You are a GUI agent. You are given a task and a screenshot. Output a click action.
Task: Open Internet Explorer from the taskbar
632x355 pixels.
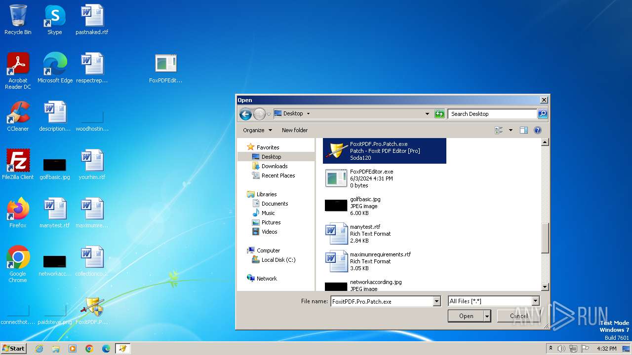(39, 349)
